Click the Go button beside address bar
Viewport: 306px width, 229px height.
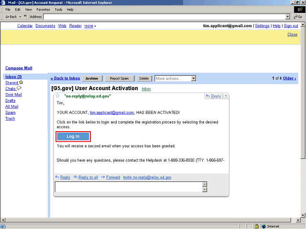pos(298,17)
